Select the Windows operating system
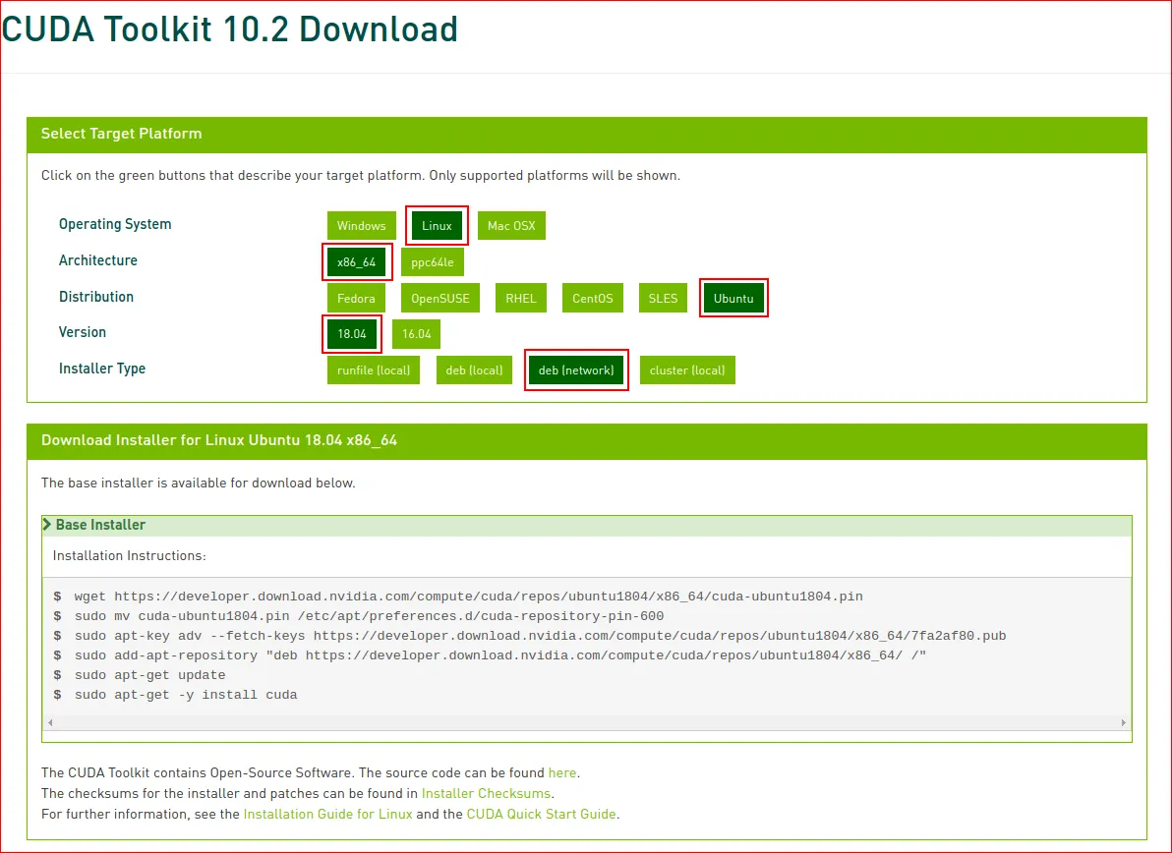The image size is (1172, 853). click(361, 225)
